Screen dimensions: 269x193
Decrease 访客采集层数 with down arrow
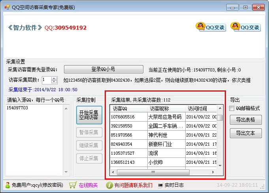[x=54, y=82]
